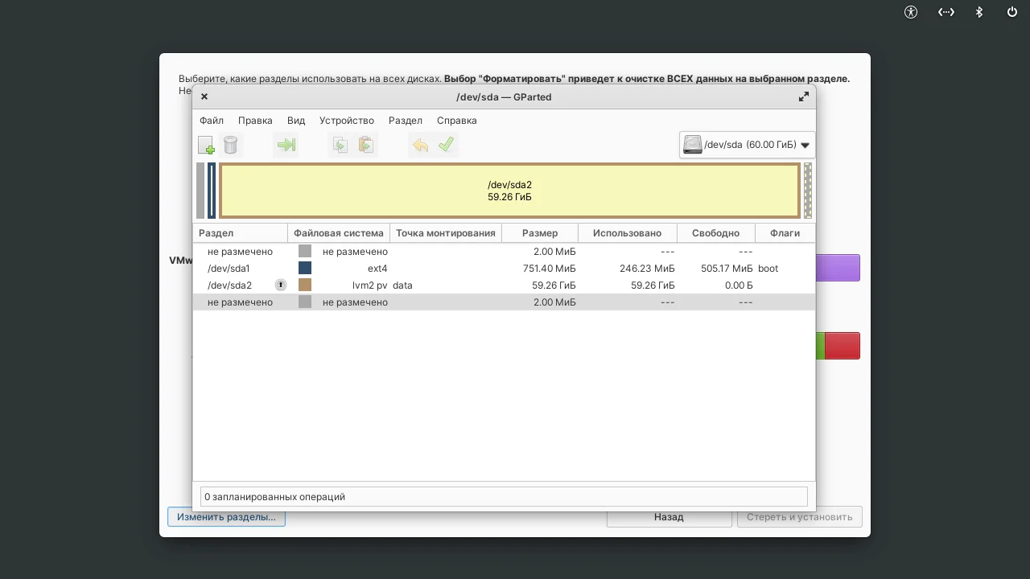Open the Раздел menu
The height and width of the screenshot is (579, 1030).
pos(405,120)
